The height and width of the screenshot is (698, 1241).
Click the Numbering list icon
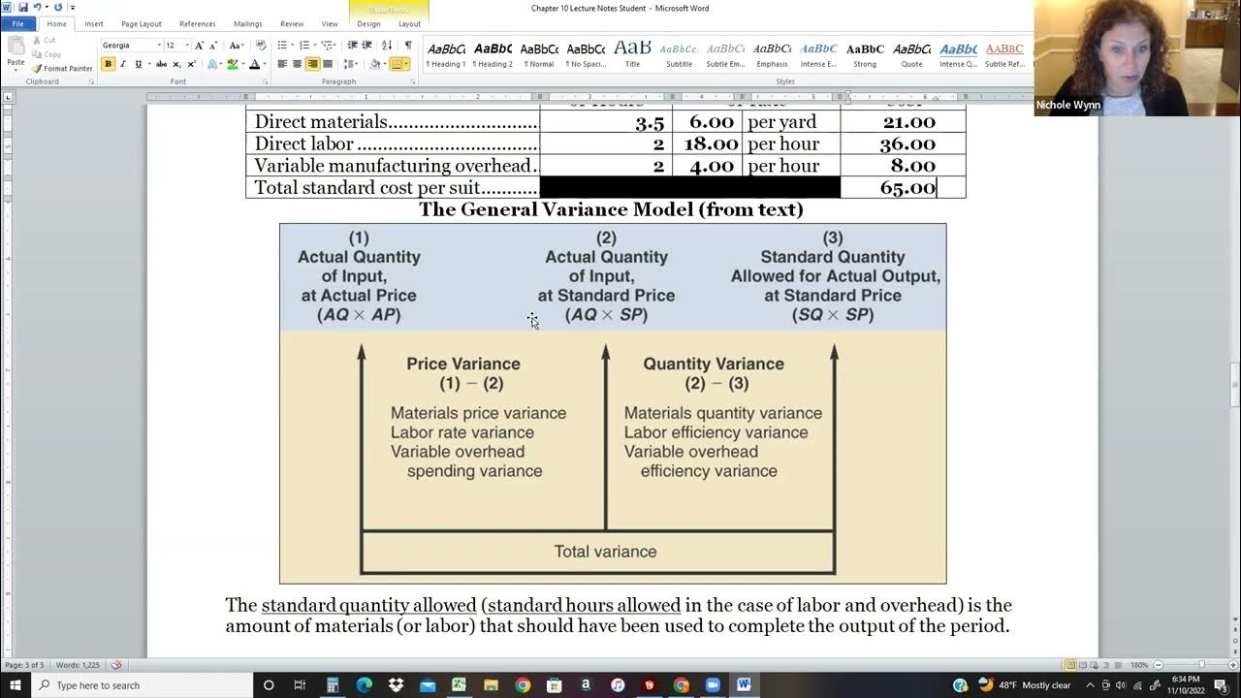coord(306,46)
